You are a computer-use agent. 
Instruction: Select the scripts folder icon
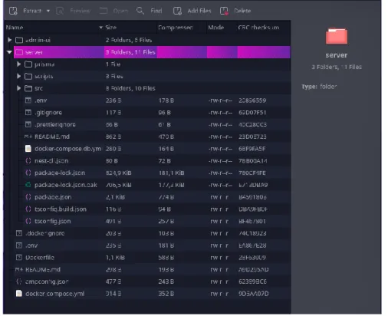28,76
